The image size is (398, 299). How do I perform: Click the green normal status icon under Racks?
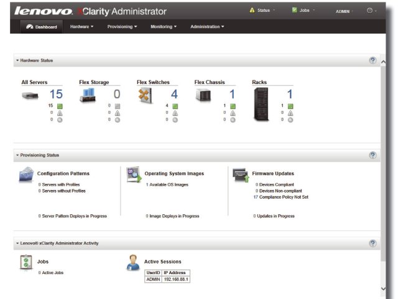(x=290, y=106)
